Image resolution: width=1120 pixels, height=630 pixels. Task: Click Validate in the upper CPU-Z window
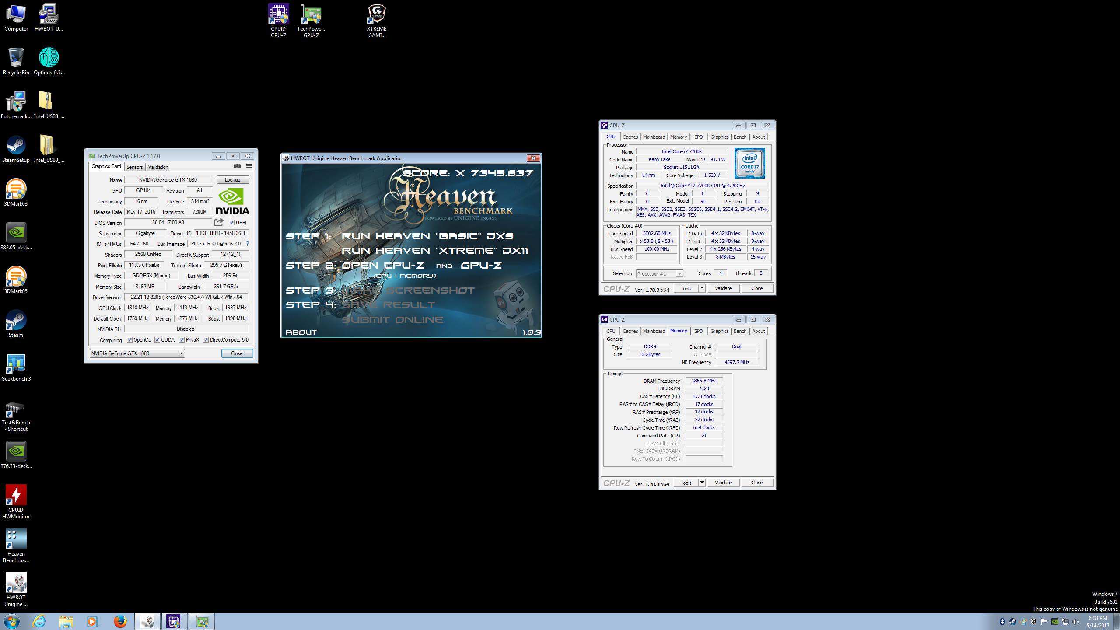tap(723, 288)
